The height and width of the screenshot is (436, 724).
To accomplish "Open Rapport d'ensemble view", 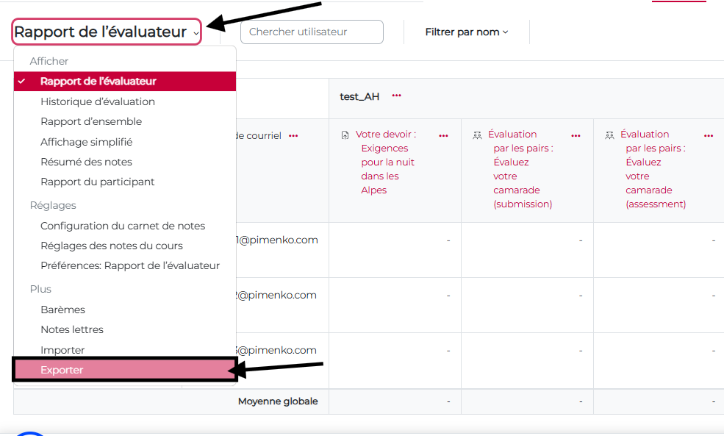I will [91, 121].
